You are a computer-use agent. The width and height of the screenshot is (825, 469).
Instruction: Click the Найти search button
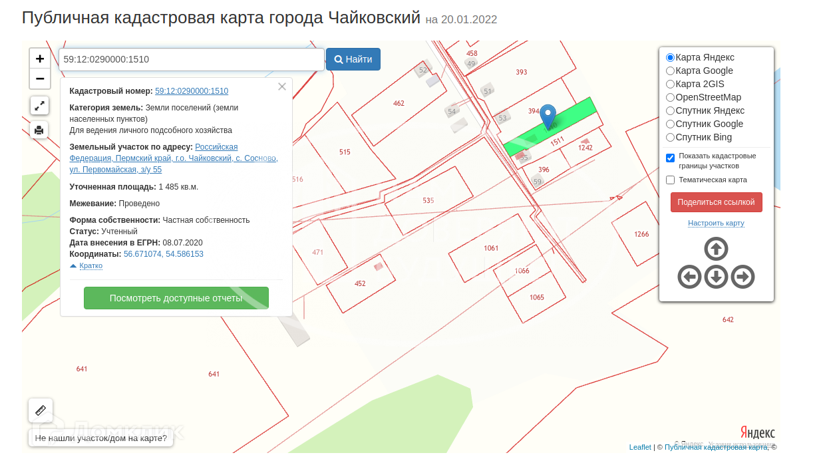[x=353, y=59]
